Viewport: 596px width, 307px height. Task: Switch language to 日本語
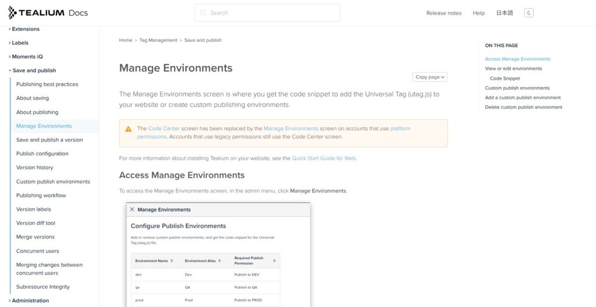[x=505, y=13]
